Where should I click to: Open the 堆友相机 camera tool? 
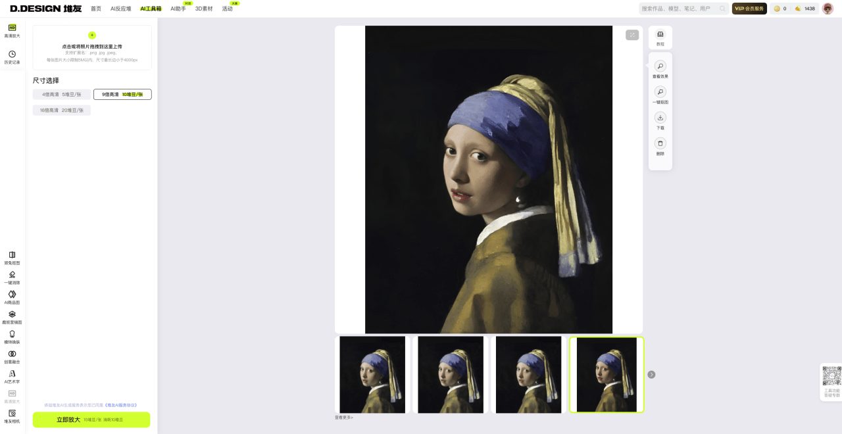[12, 416]
